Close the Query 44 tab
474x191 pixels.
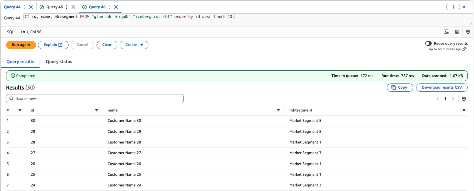pyautogui.click(x=31, y=7)
